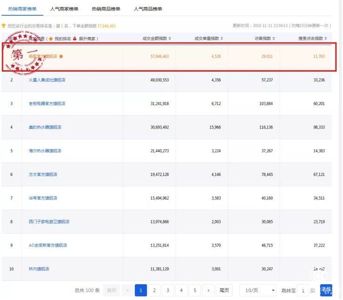
Task: Click the 访客指数 sort icon
Action: [274, 39]
